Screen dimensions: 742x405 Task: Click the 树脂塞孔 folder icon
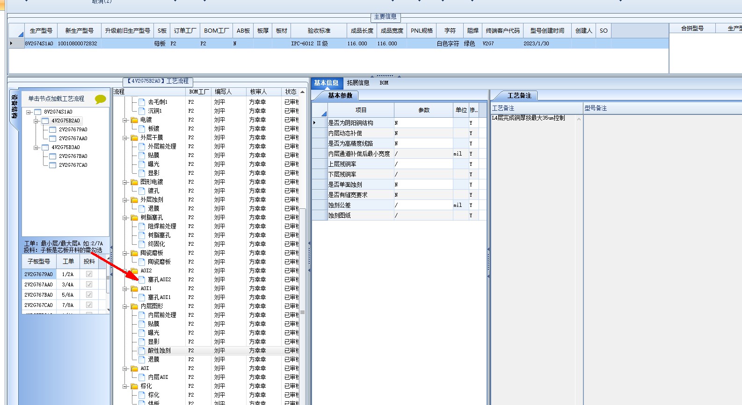point(135,218)
